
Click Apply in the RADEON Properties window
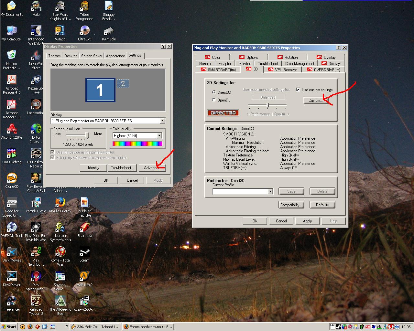307,221
